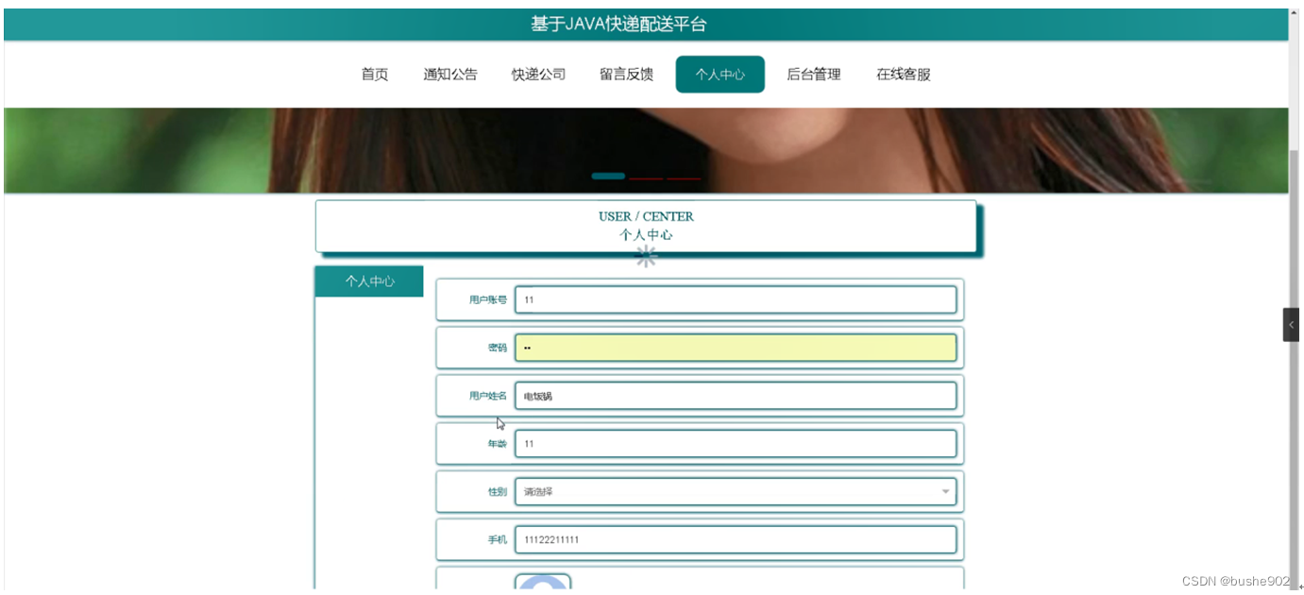Image resolution: width=1304 pixels, height=595 pixels.
Task: Click the 用户姓名 field showing 电饭锅
Action: [737, 395]
